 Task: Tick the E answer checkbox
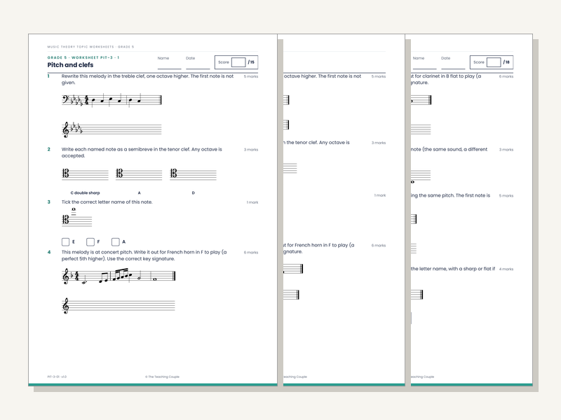pyautogui.click(x=65, y=241)
